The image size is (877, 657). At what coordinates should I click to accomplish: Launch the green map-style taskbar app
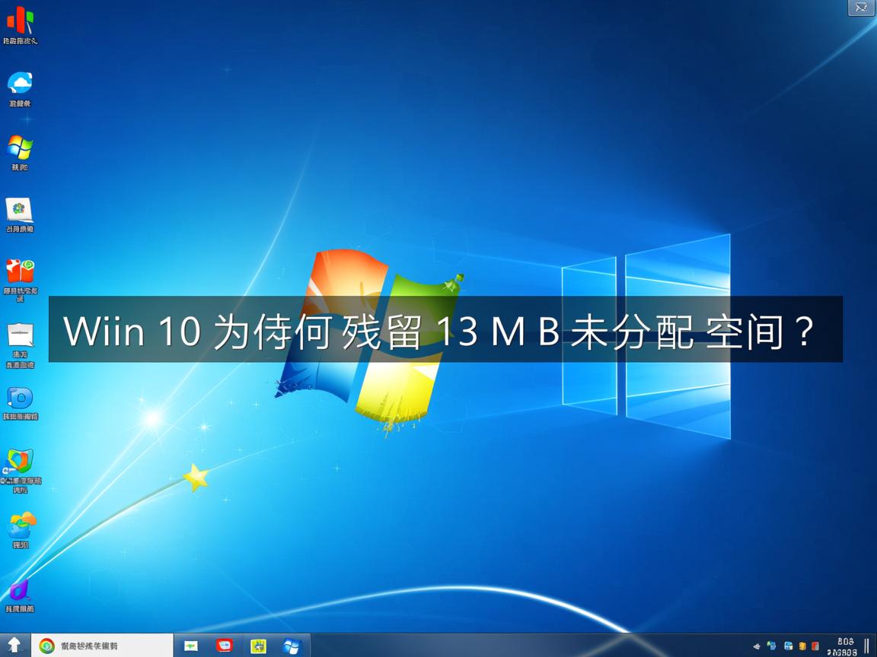pos(190,645)
